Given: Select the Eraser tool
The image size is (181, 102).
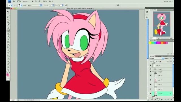Looking at the screenshot, I should 8,39.
